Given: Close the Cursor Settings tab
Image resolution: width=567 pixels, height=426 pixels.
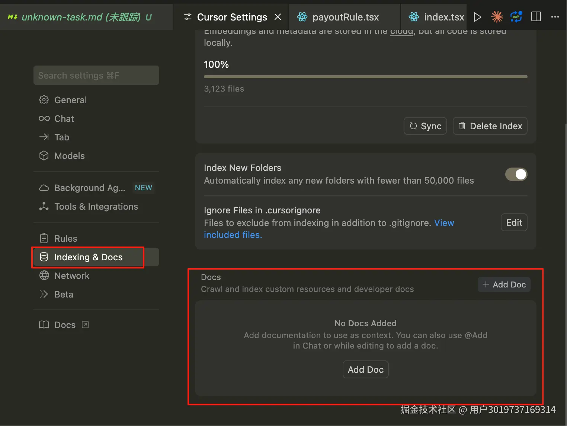Looking at the screenshot, I should [278, 17].
